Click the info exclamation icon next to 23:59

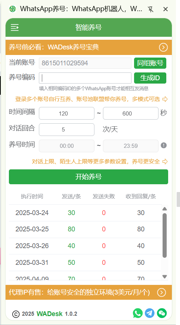coord(164,145)
